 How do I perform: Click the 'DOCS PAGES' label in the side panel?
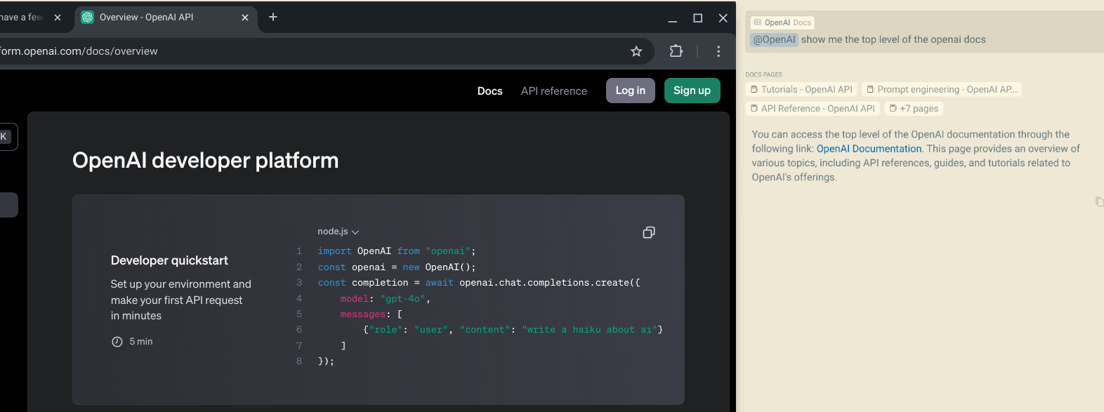[x=763, y=74]
